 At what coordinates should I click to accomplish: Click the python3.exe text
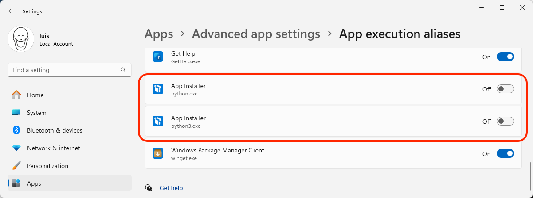[x=186, y=126]
